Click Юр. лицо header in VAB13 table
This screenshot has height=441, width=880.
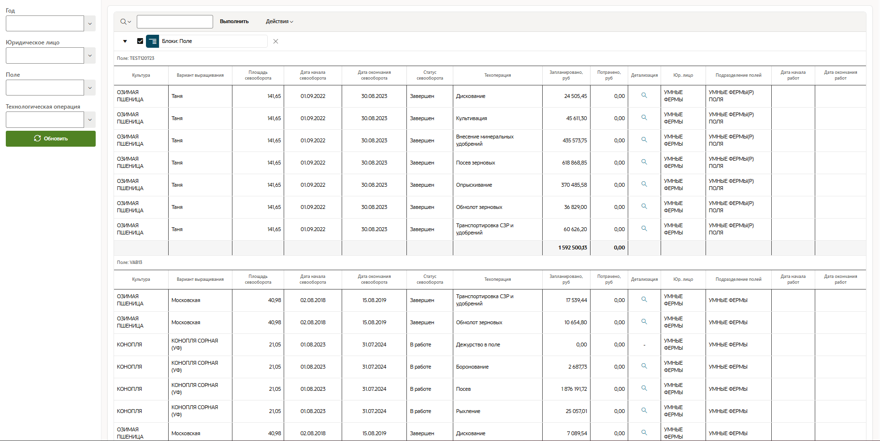683,279
